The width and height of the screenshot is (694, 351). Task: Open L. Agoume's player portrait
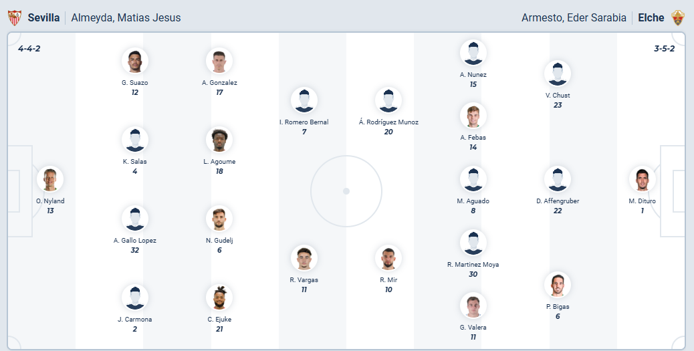pos(219,140)
